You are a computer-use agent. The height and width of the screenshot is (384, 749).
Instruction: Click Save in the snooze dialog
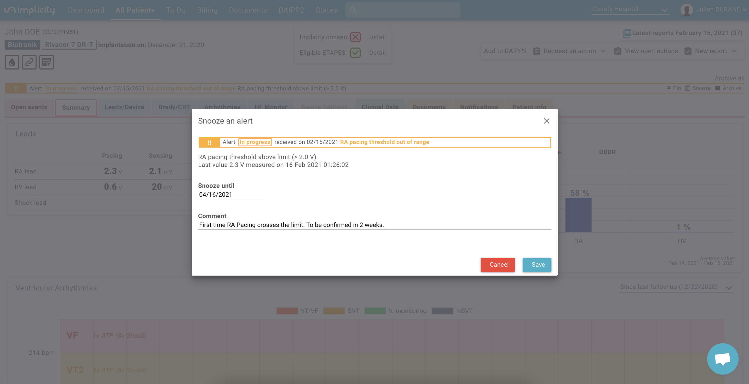[x=537, y=265]
